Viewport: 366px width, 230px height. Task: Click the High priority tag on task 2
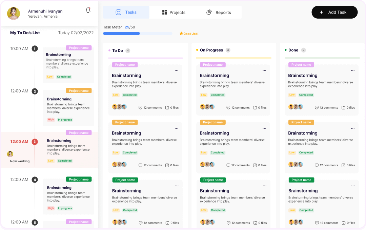pyautogui.click(x=51, y=120)
